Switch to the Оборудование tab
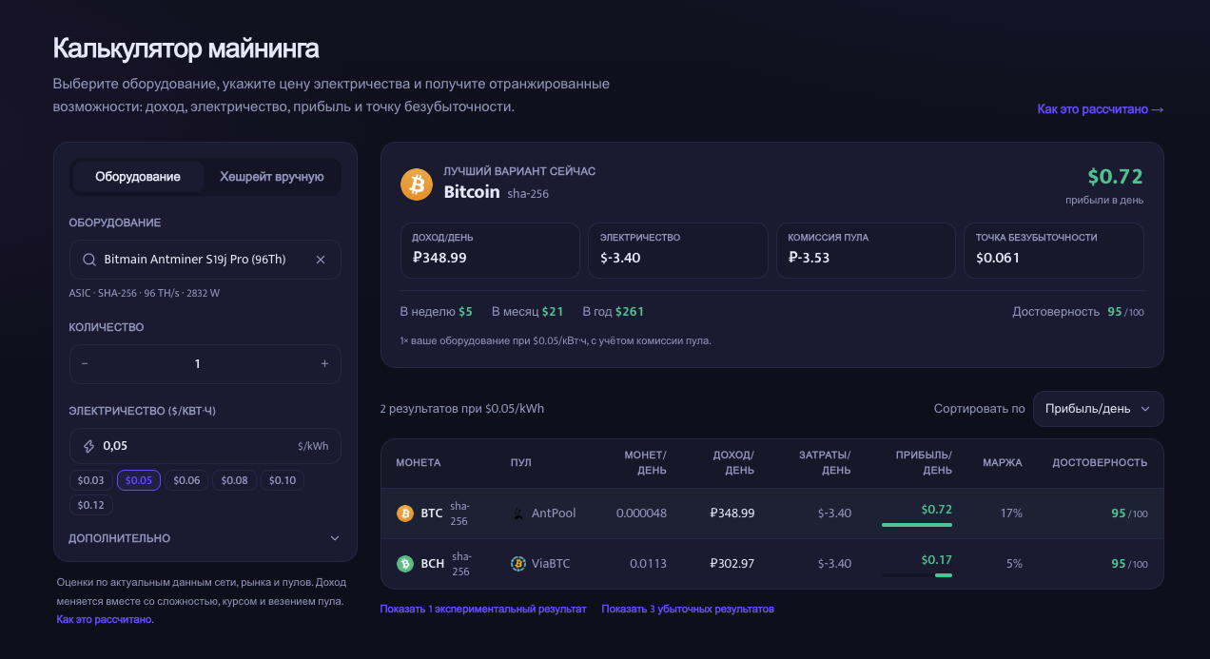The width and height of the screenshot is (1210, 659). point(138,177)
